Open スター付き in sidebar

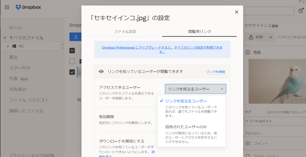coord(20,68)
